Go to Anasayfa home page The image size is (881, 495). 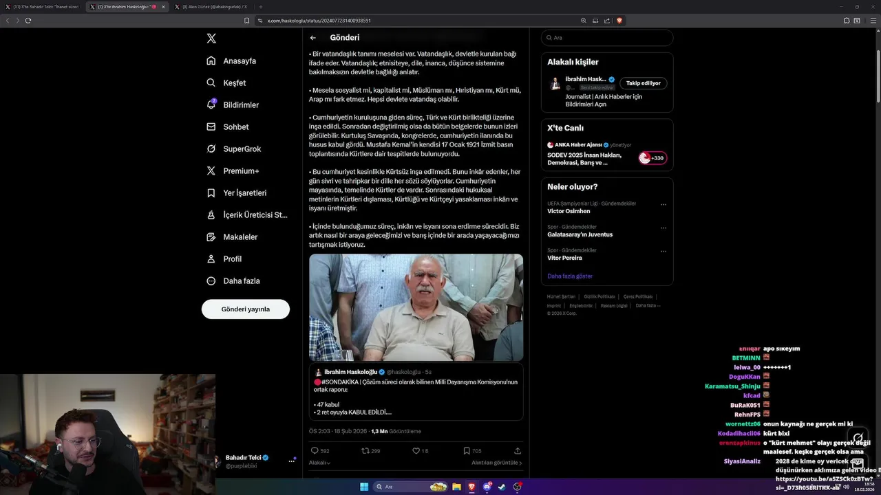click(x=231, y=60)
